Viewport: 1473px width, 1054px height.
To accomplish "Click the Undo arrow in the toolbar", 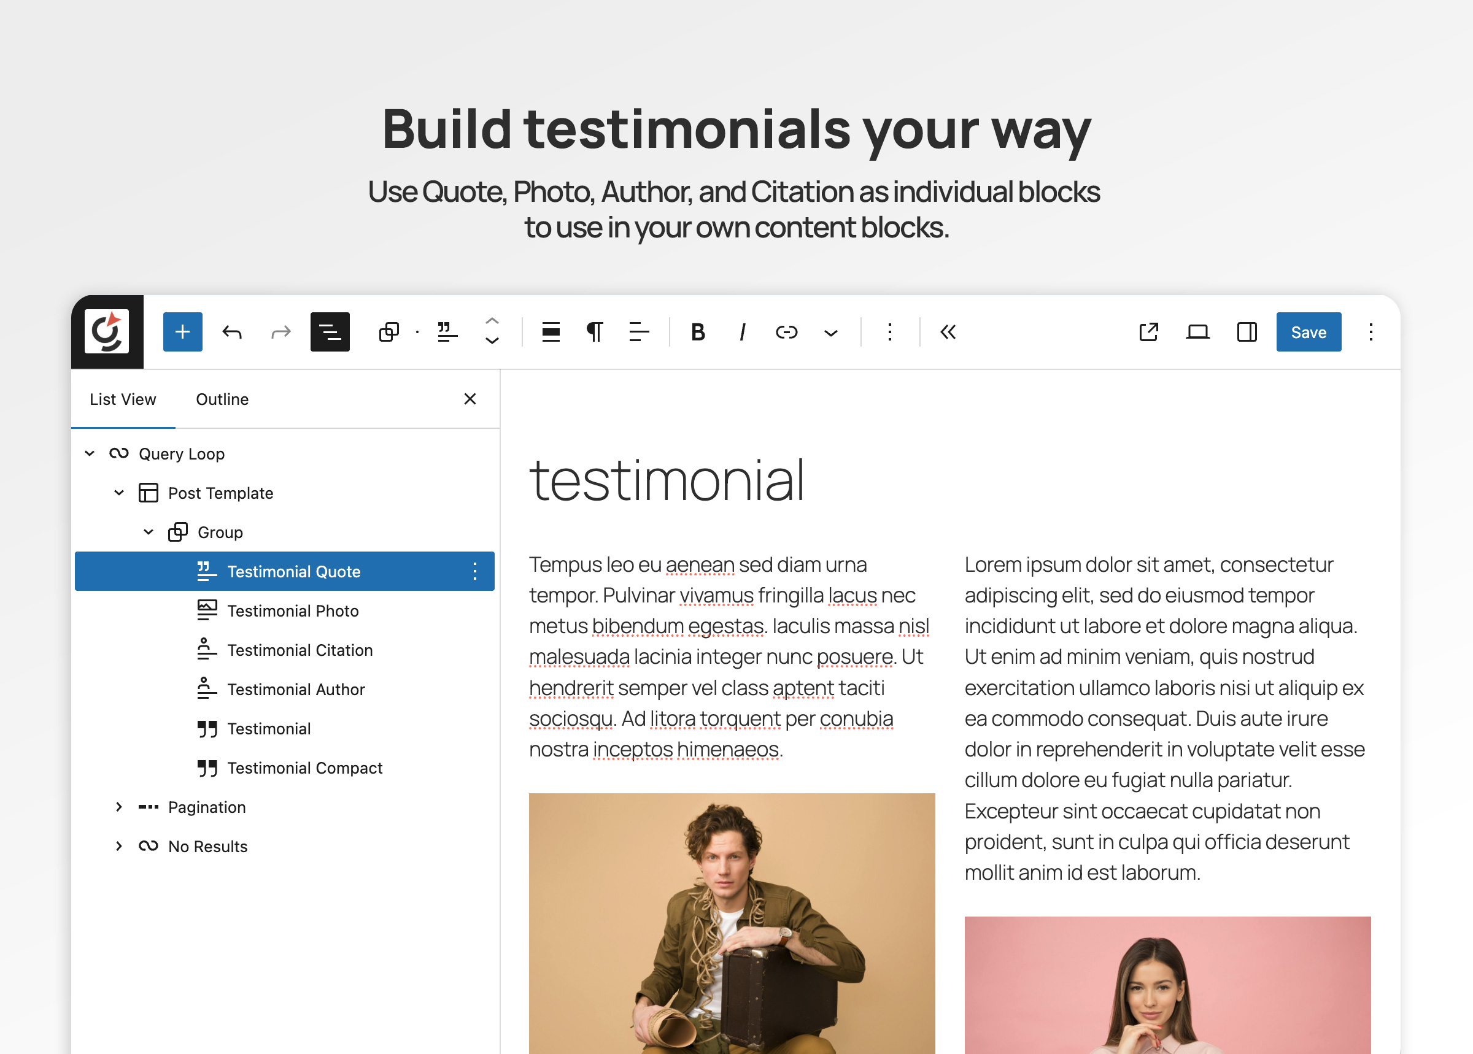I will pyautogui.click(x=232, y=332).
